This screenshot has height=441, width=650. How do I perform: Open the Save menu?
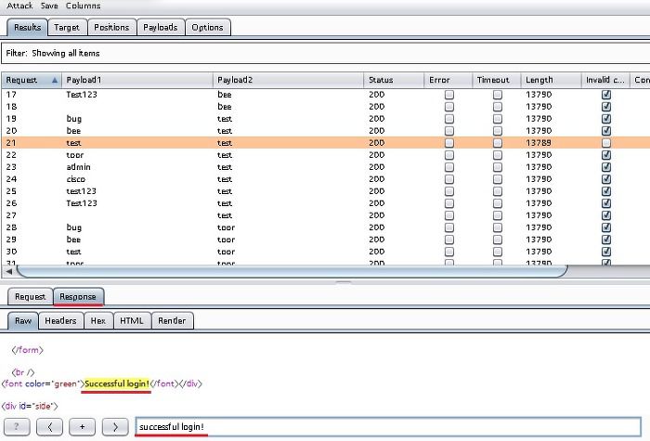[x=49, y=6]
